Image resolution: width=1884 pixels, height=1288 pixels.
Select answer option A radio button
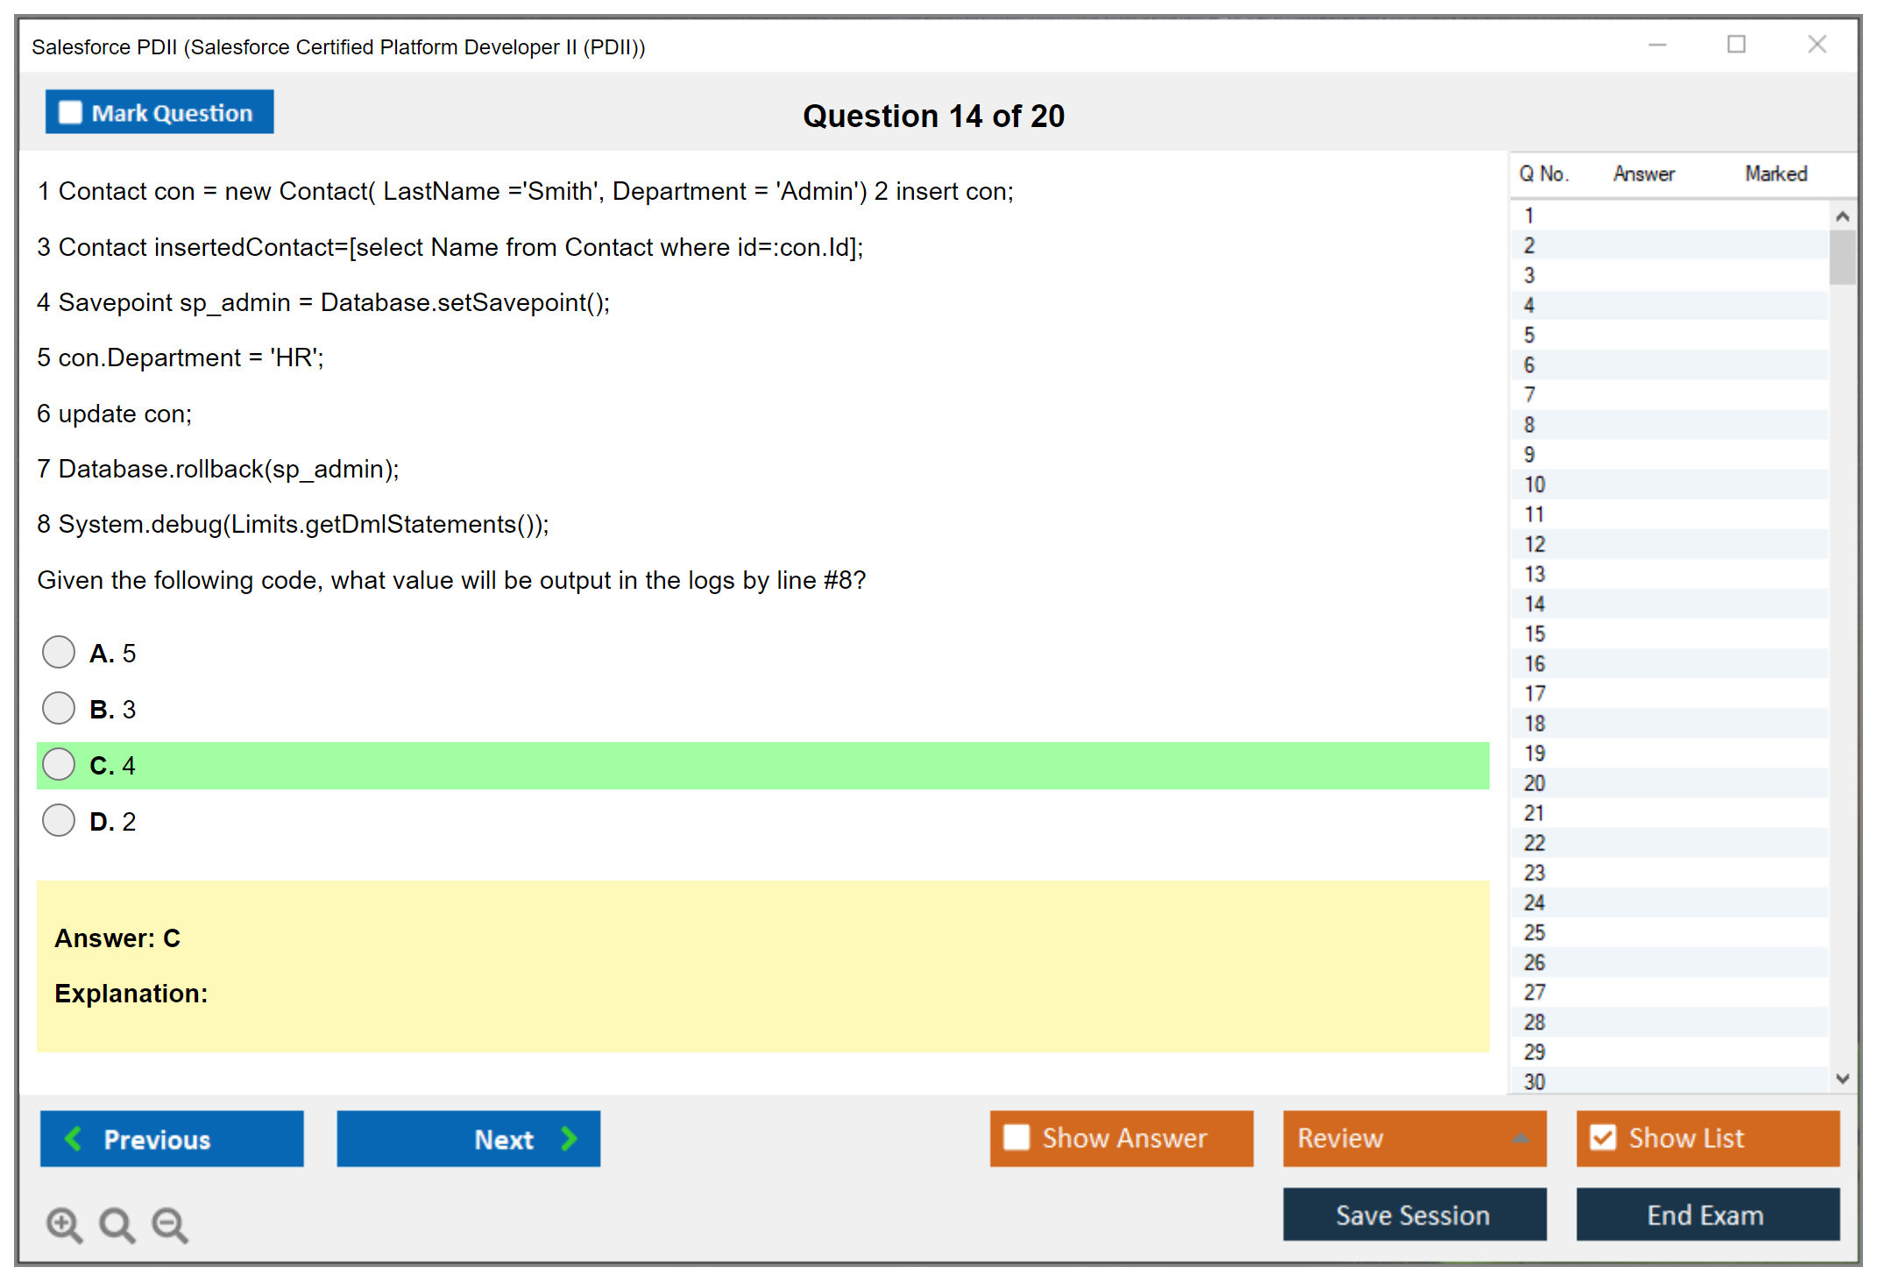[59, 652]
